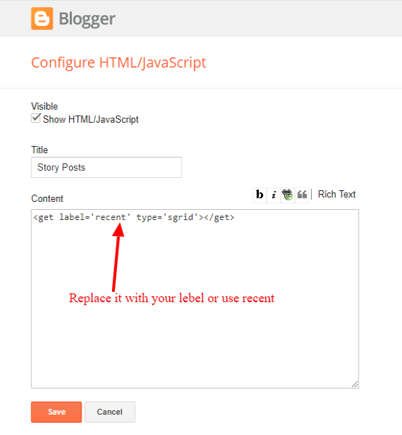
Task: Switch editor to Rich Text
Action: tap(337, 194)
